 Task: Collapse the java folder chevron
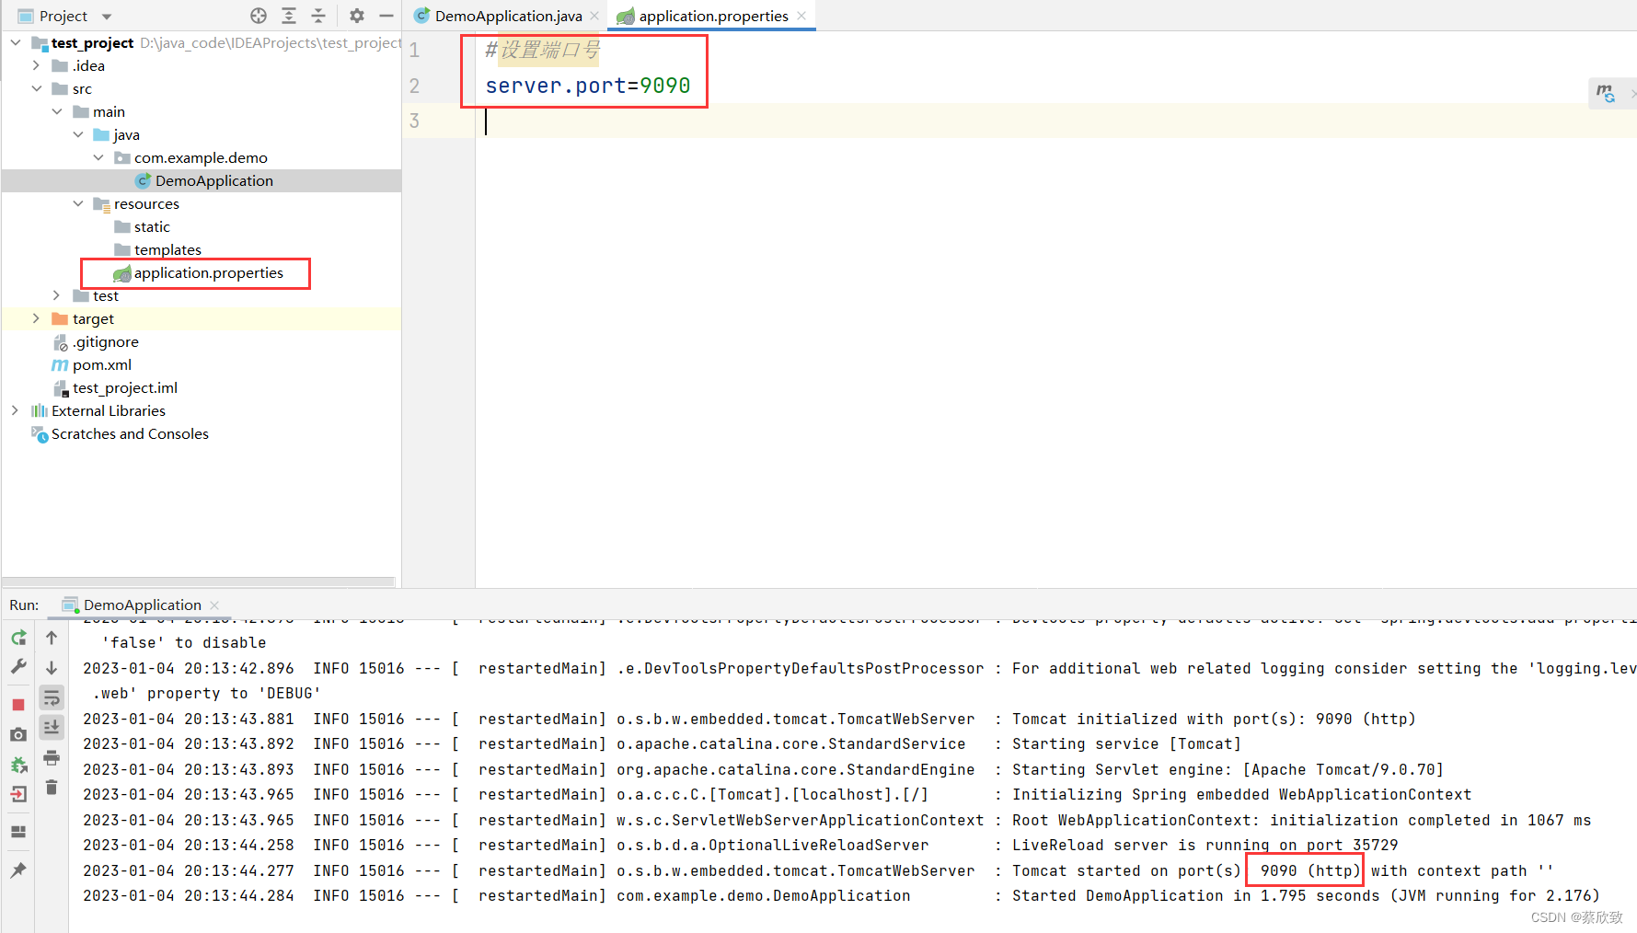point(77,134)
